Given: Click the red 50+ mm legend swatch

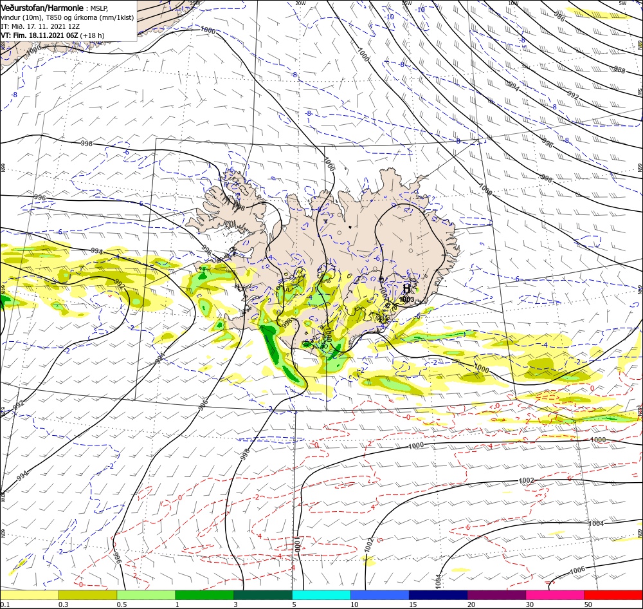Looking at the screenshot, I should click(613, 595).
